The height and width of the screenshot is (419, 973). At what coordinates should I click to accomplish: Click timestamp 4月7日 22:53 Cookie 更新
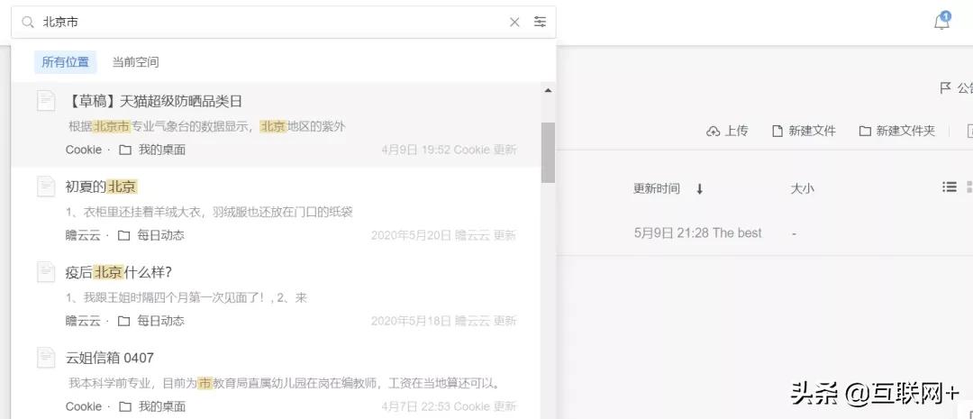449,406
